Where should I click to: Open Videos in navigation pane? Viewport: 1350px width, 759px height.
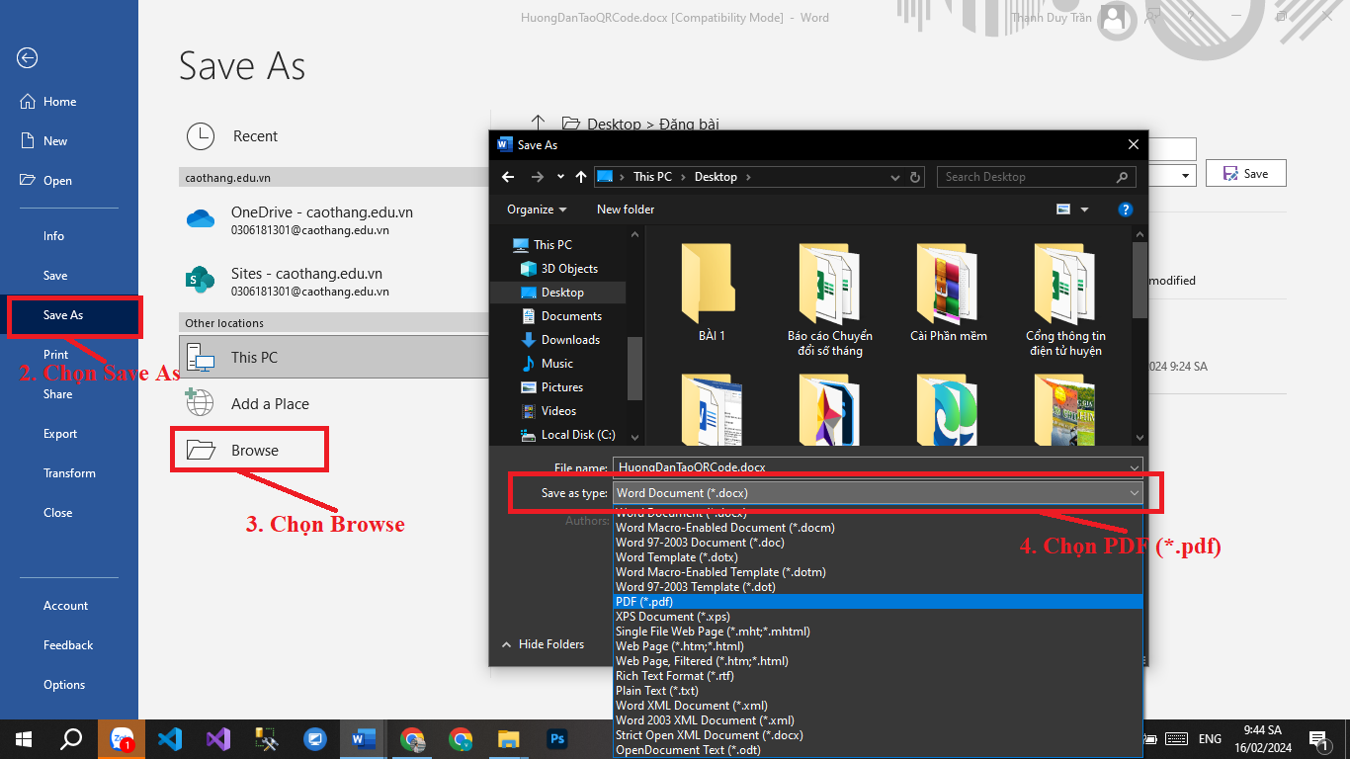pos(548,411)
